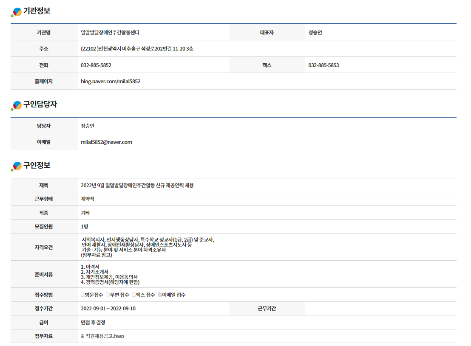Viewport: 471px width, 346px height.
Task: Click the contact person 정승언 in 구인담당자
Action: (x=88, y=126)
